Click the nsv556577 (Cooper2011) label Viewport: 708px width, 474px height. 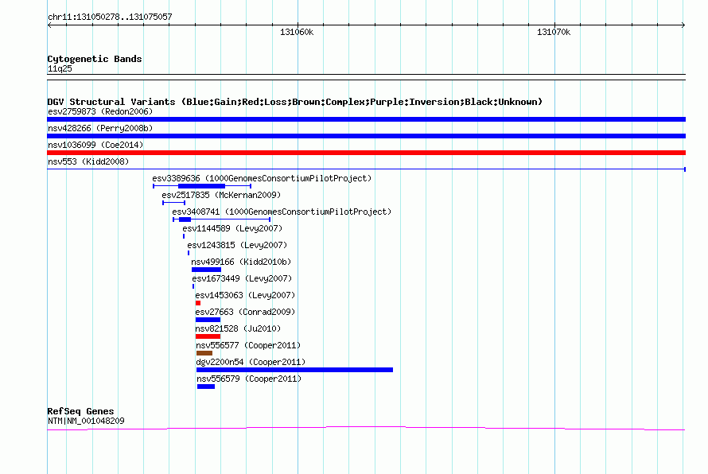(248, 345)
